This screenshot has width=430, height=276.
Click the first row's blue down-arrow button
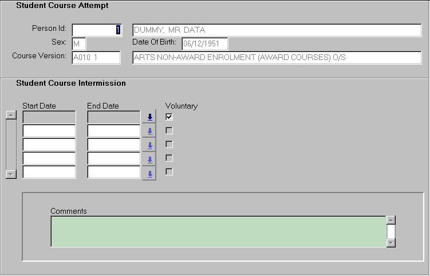[x=149, y=117]
